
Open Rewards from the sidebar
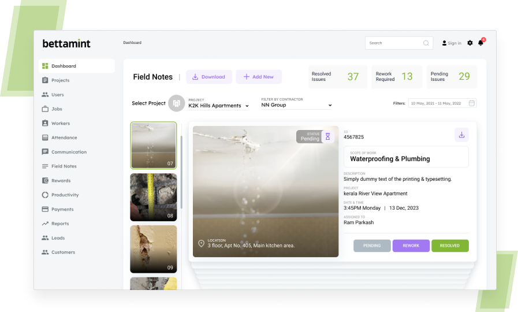[x=61, y=180]
